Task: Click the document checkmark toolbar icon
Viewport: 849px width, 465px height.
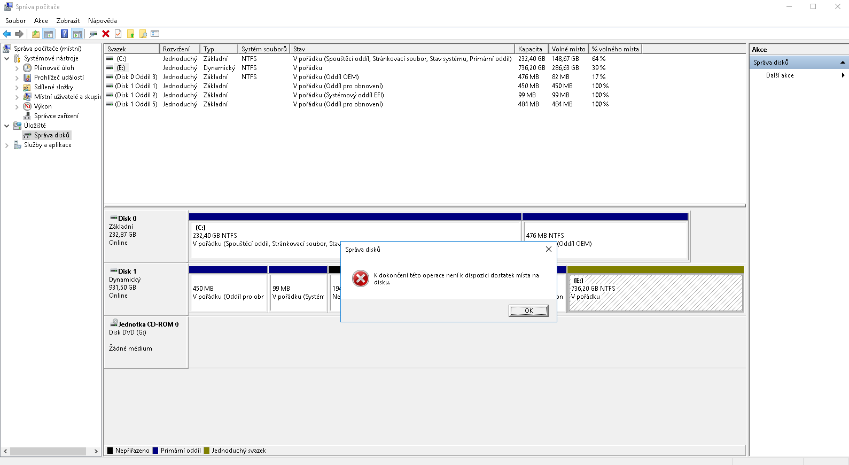Action: click(118, 34)
